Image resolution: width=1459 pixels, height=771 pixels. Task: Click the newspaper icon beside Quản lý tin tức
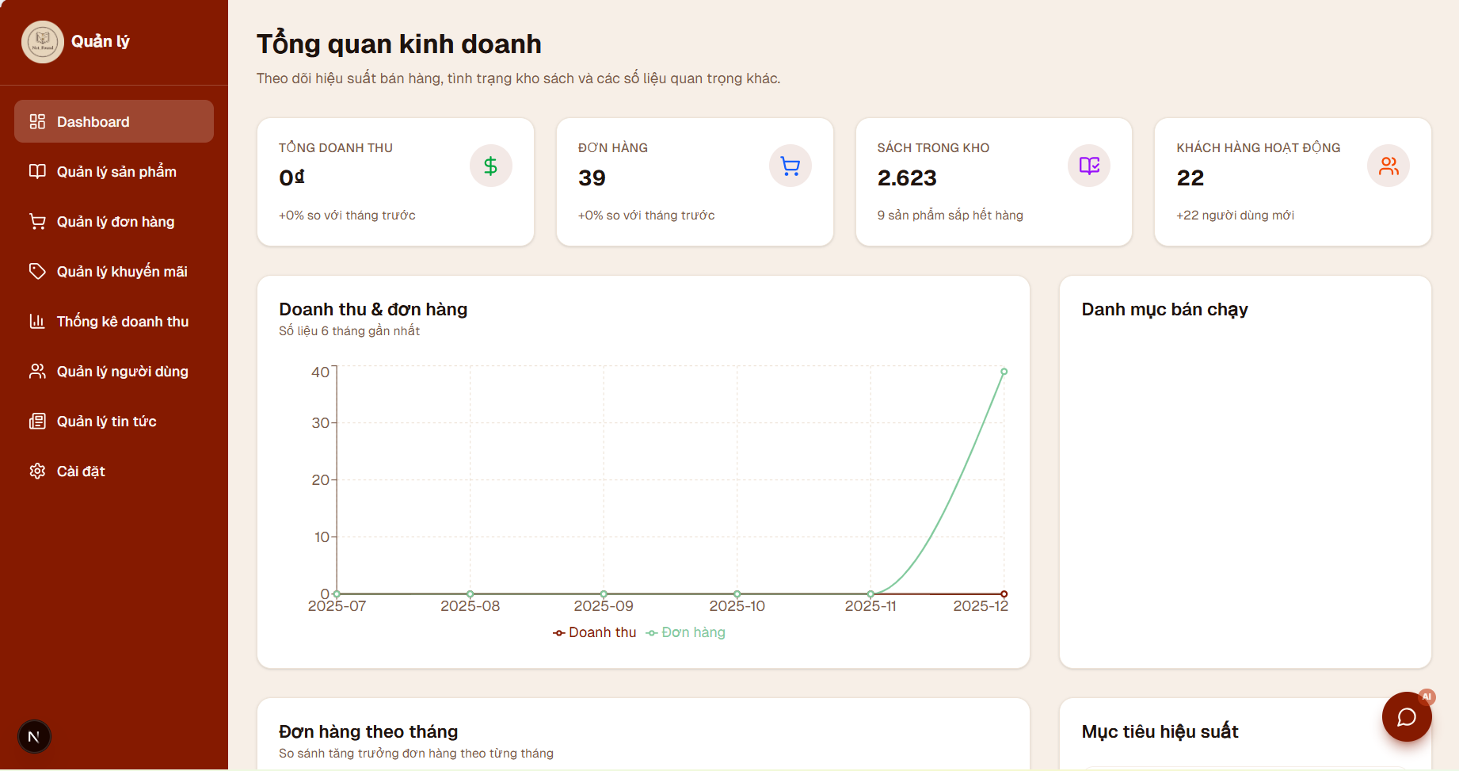point(37,421)
